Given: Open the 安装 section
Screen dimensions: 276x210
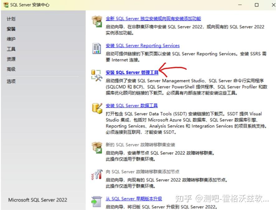Looking at the screenshot, I should tap(11, 29).
